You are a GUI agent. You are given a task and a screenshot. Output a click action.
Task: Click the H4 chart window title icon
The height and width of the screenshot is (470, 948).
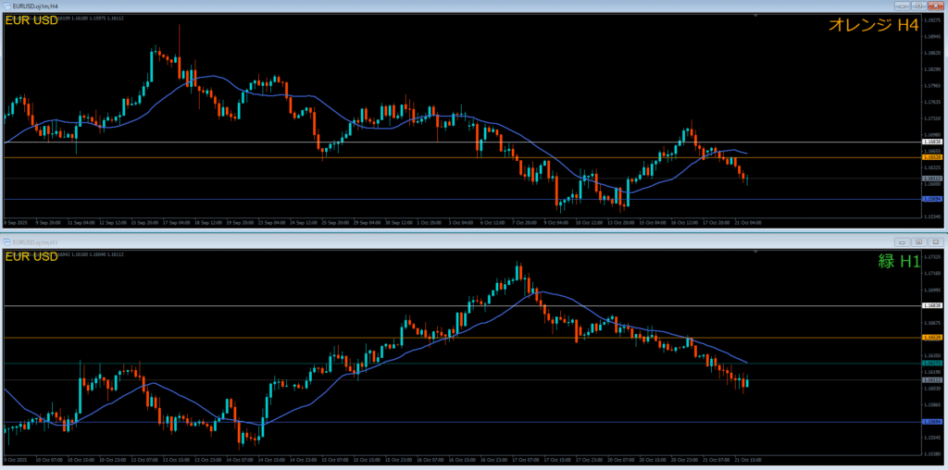pyautogui.click(x=6, y=5)
